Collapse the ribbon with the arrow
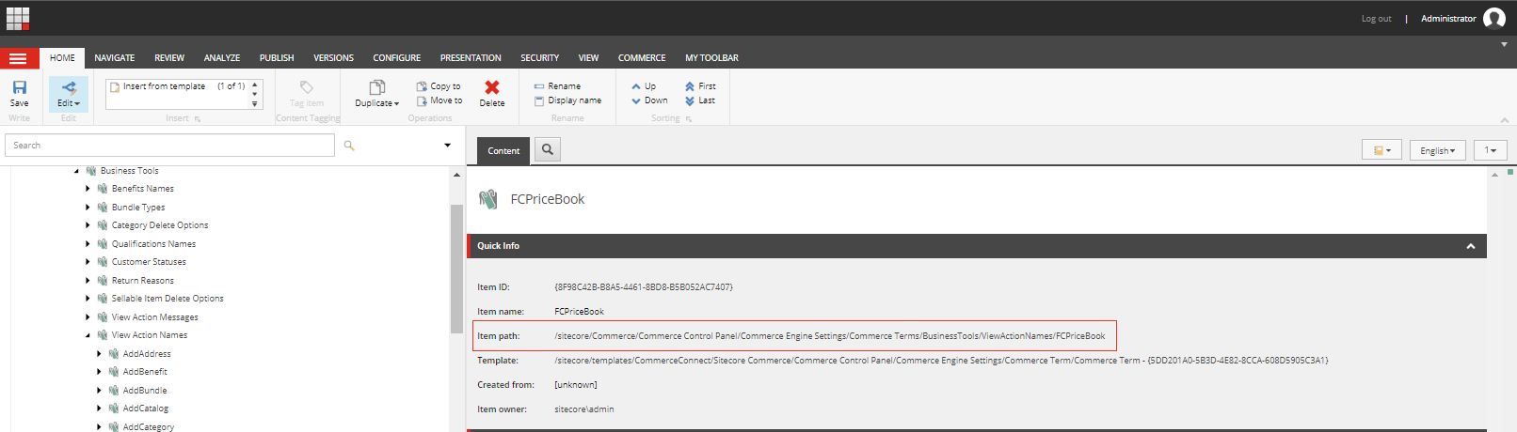1517x432 pixels. tap(1505, 120)
